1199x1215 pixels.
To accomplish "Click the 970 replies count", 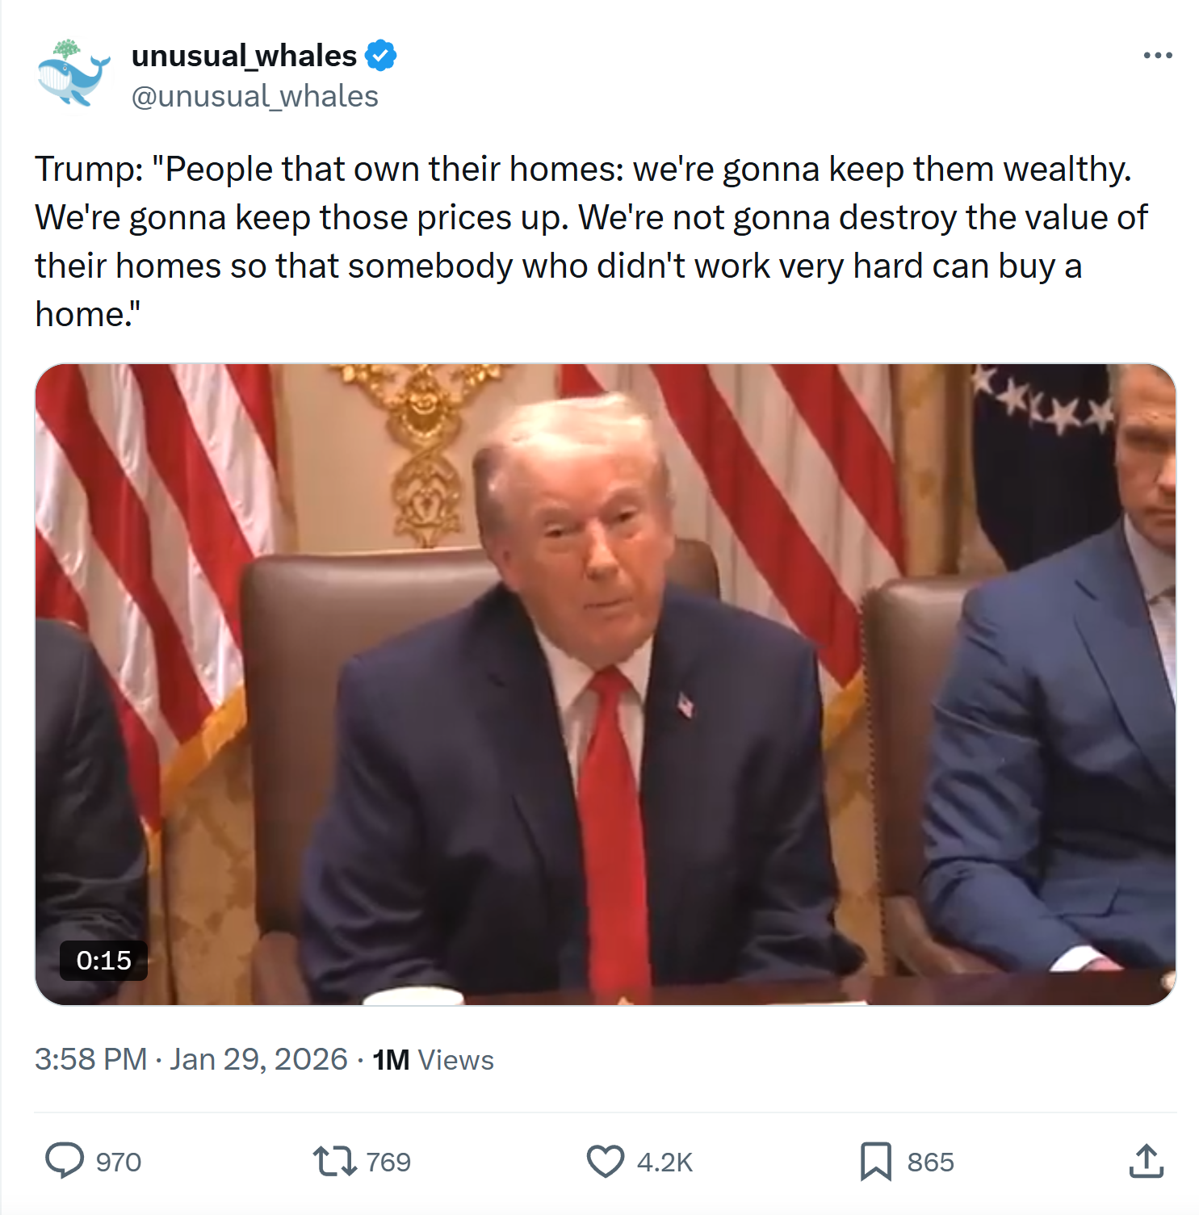I will pyautogui.click(x=119, y=1162).
